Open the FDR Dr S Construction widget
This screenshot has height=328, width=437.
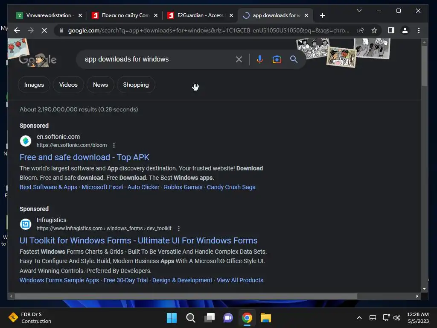point(29,318)
